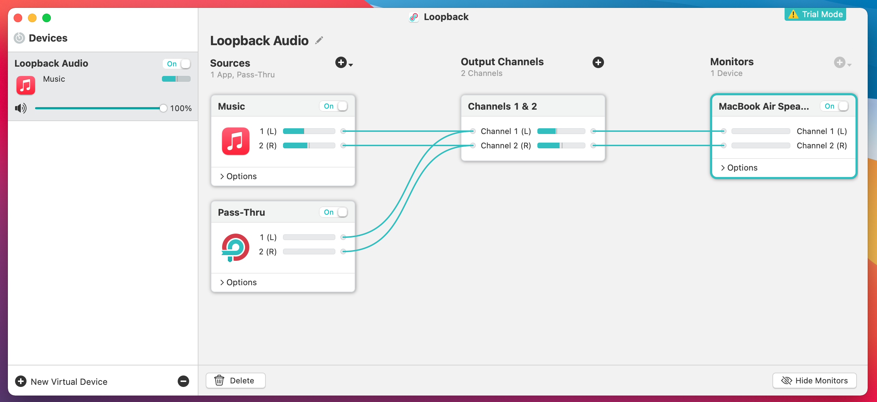Expand Options in the Pass-Thru source card
The width and height of the screenshot is (877, 402).
point(238,282)
